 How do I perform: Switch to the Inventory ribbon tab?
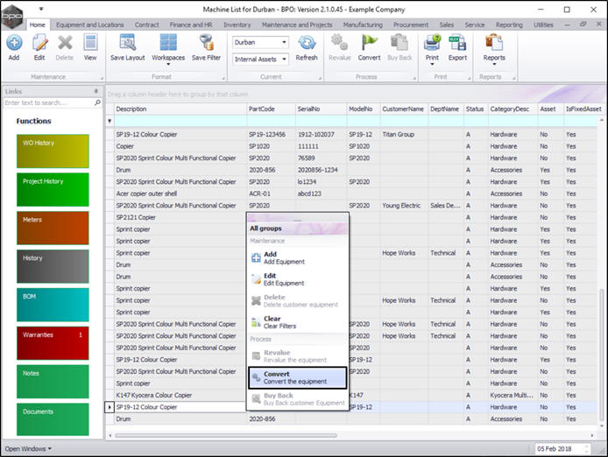pyautogui.click(x=237, y=25)
